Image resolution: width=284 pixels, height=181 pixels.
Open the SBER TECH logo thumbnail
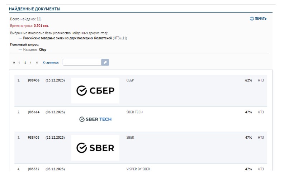click(x=95, y=119)
